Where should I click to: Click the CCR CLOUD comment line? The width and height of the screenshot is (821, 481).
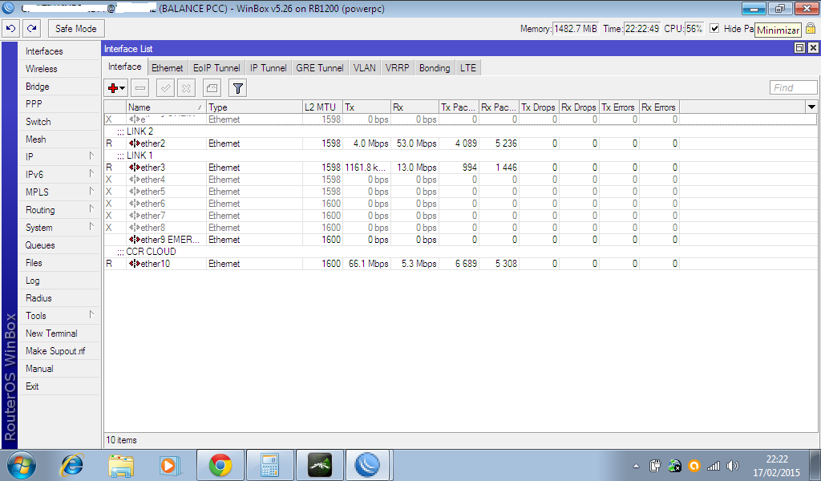[151, 252]
